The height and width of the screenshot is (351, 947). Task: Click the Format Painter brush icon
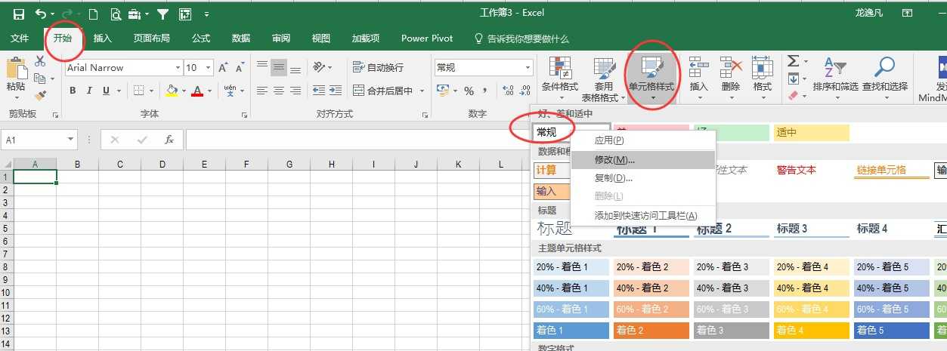40,96
